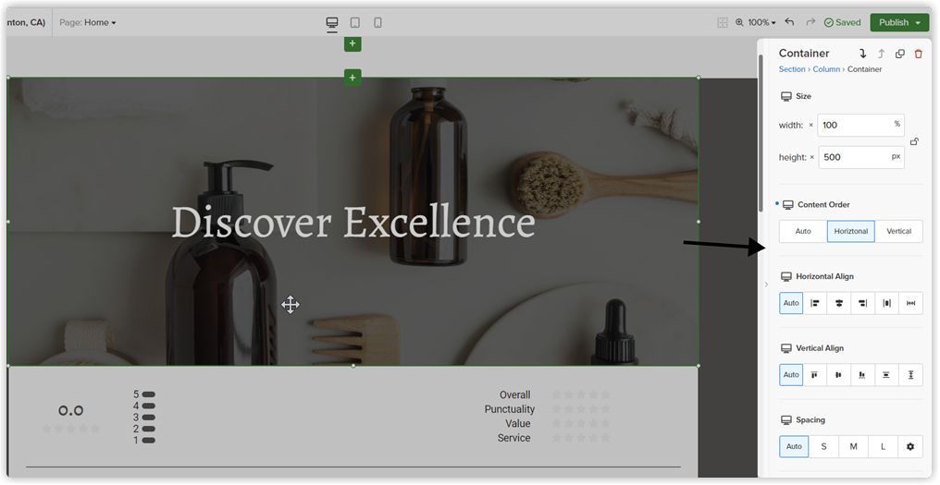Set Content Order to Auto
The image size is (940, 485).
pyautogui.click(x=803, y=231)
